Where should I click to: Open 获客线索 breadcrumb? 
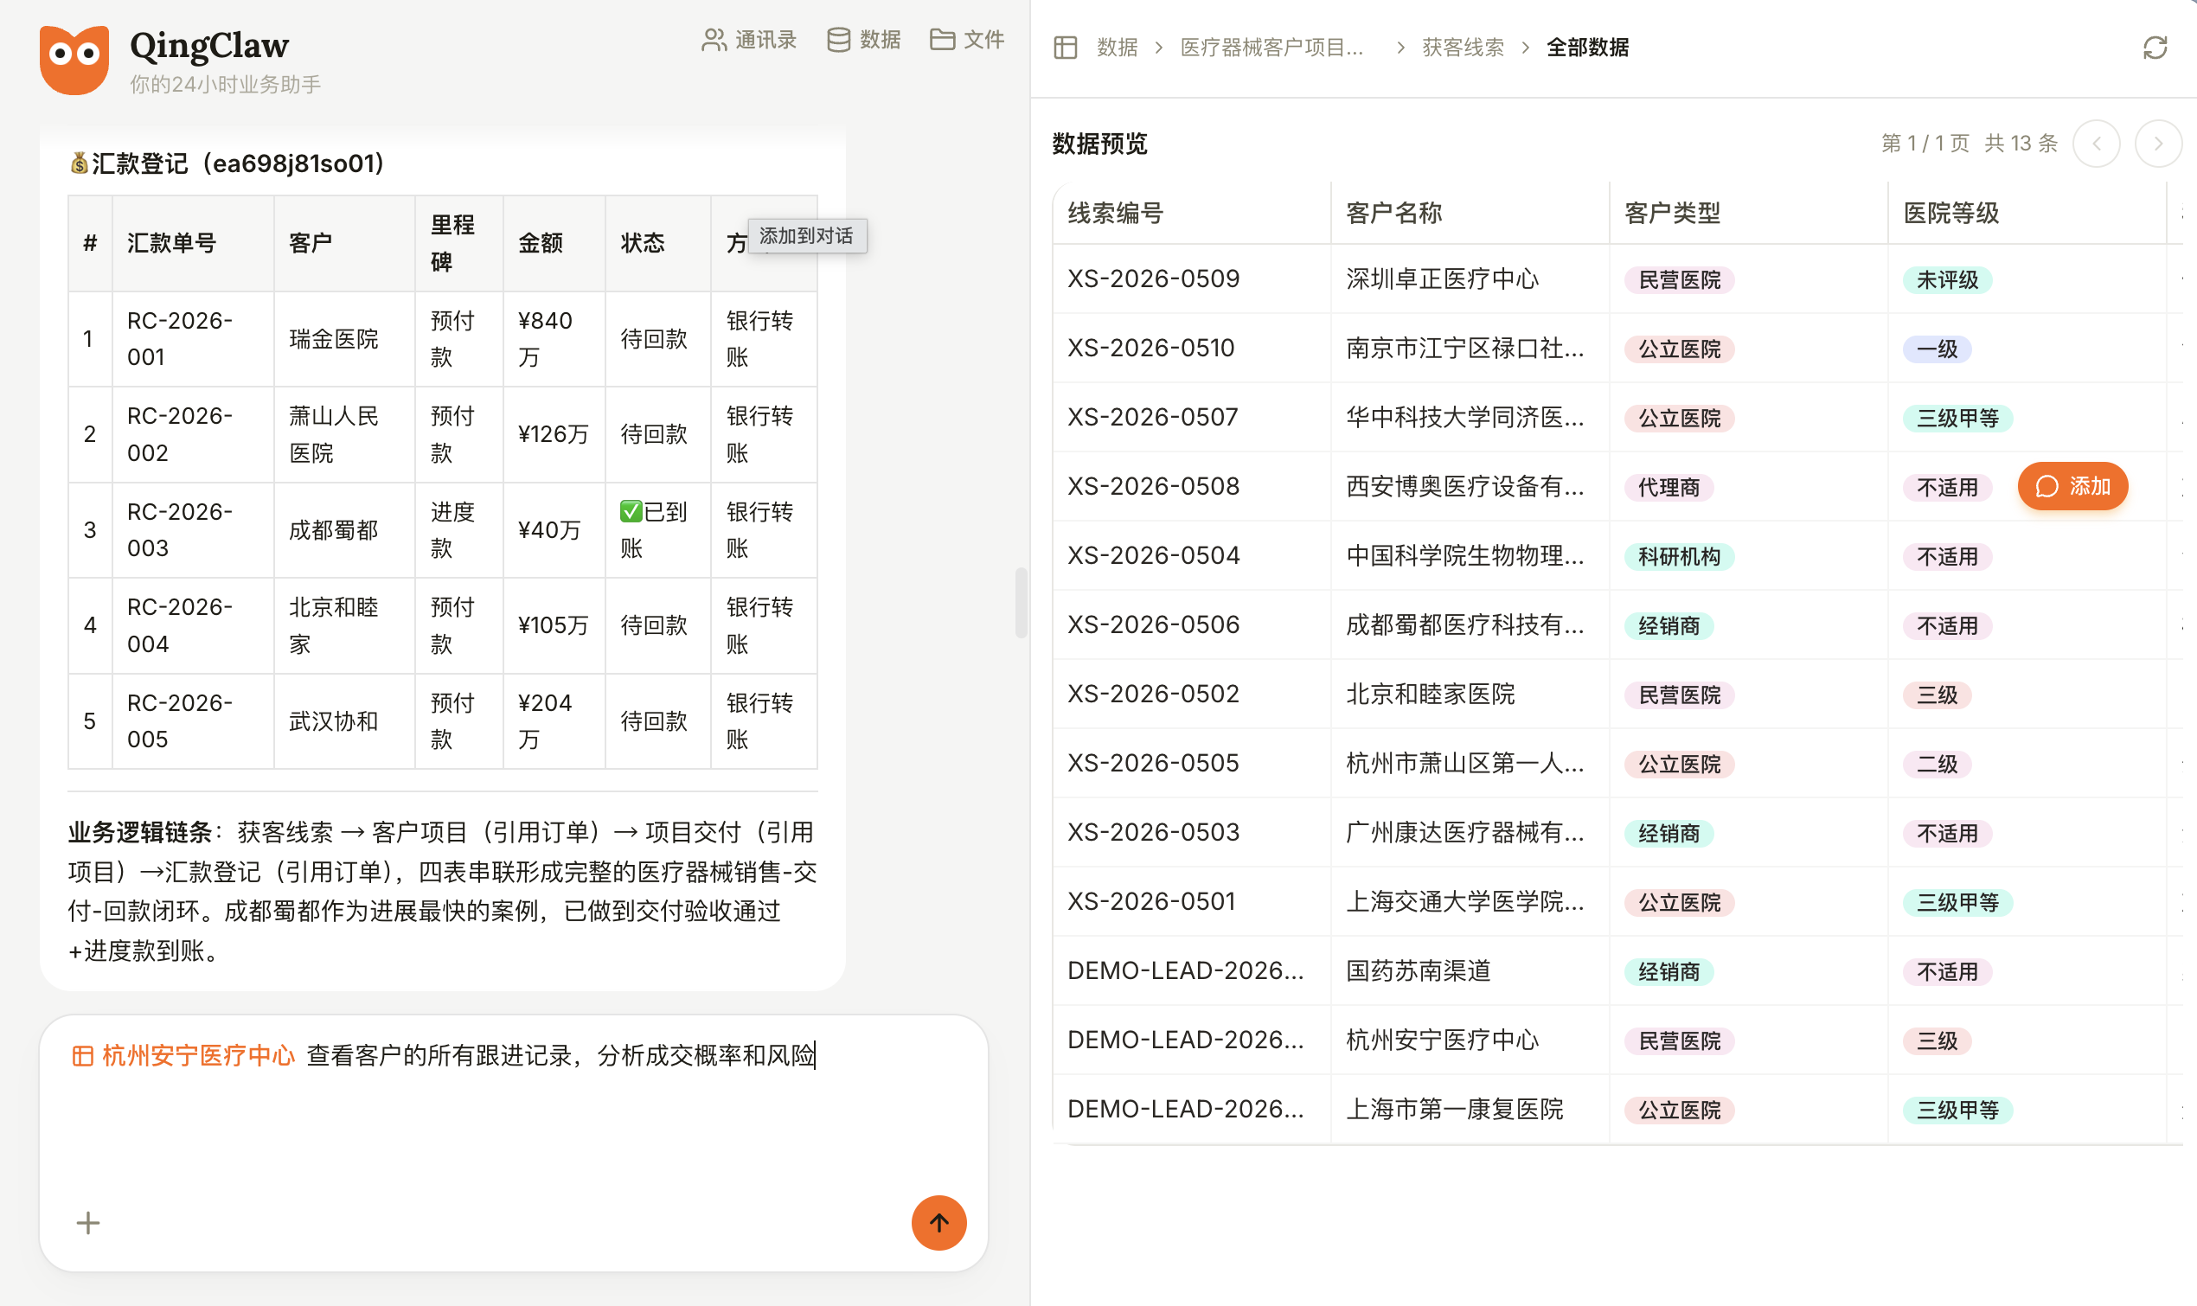click(1464, 48)
